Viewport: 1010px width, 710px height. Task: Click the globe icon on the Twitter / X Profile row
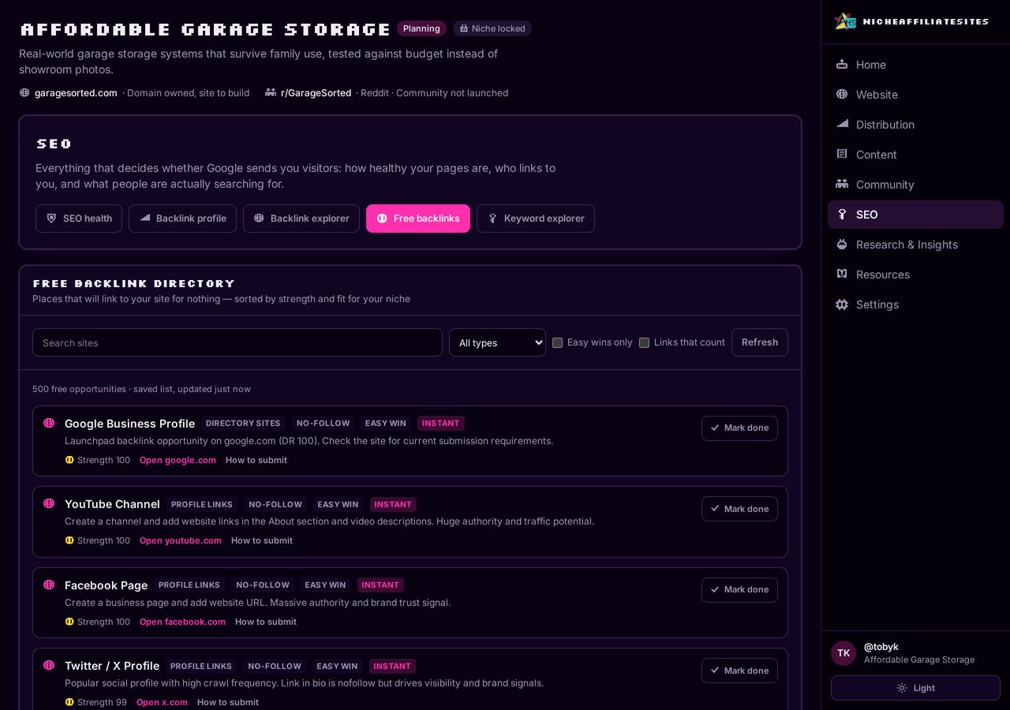point(49,666)
